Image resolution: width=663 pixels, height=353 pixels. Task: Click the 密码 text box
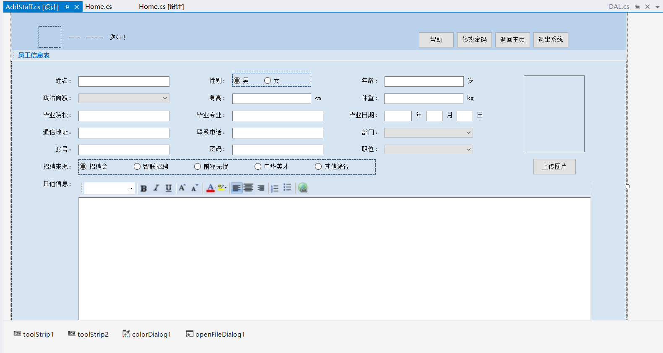[278, 150]
